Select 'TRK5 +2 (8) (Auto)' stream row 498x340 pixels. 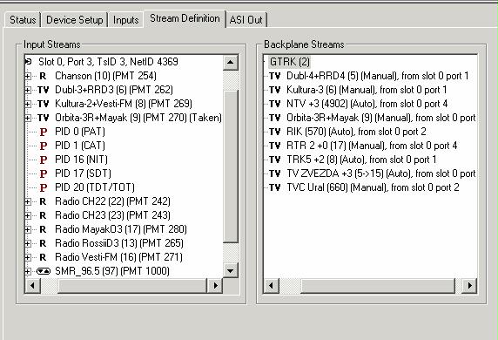coord(361,160)
